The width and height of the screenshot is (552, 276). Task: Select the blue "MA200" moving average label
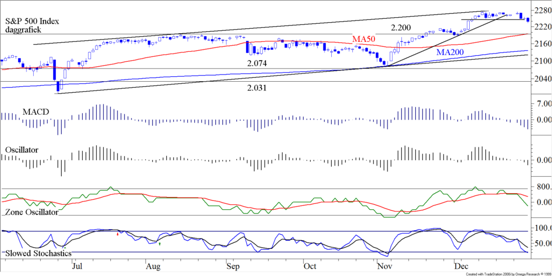tap(450, 52)
